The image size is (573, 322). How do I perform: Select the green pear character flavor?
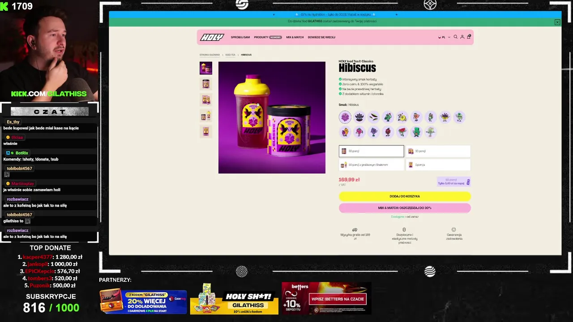431,117
